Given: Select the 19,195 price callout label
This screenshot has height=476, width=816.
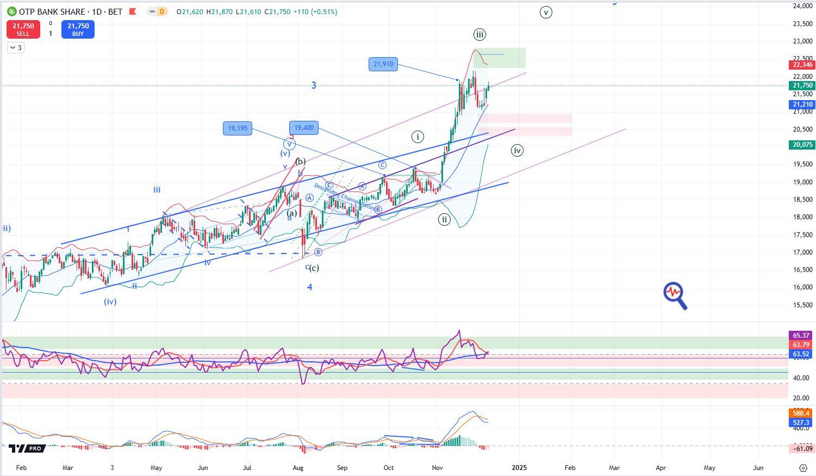Looking at the screenshot, I should (238, 128).
